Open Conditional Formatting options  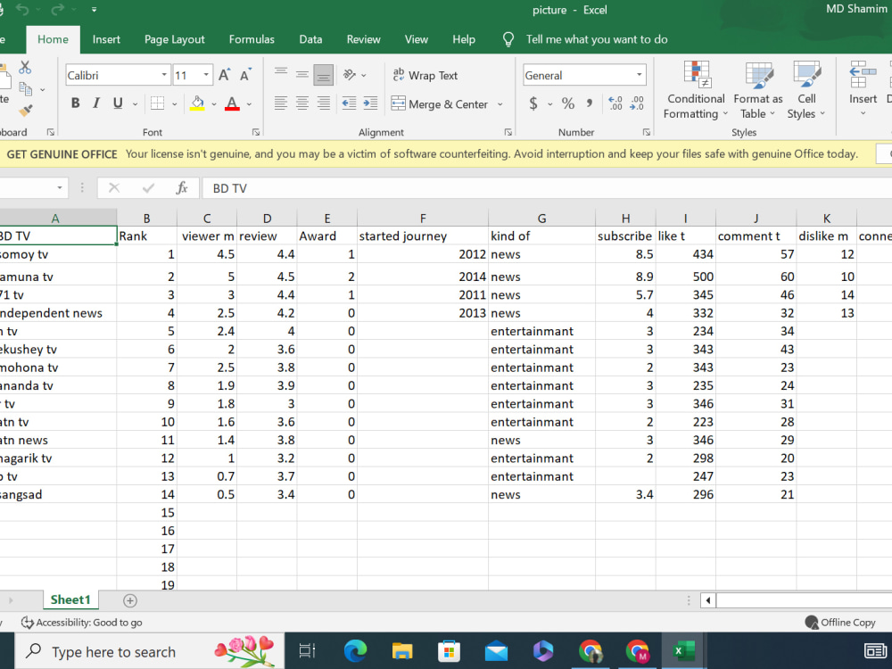pos(695,89)
